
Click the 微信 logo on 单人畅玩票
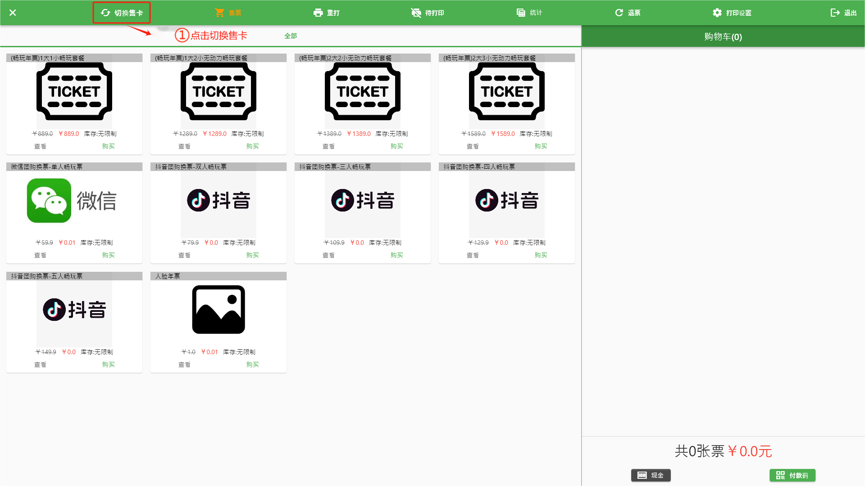pyautogui.click(x=72, y=201)
